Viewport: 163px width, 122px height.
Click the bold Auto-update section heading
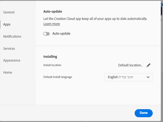(53, 12)
